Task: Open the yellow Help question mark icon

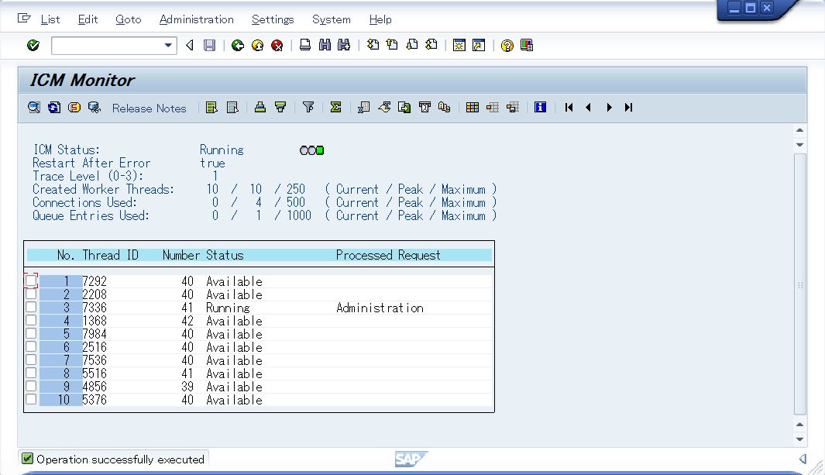Action: (x=507, y=46)
